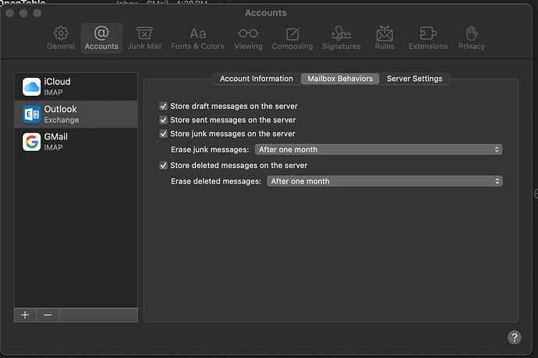The width and height of the screenshot is (538, 358).
Task: Open the Erase junk messages dropdown
Action: (378, 149)
